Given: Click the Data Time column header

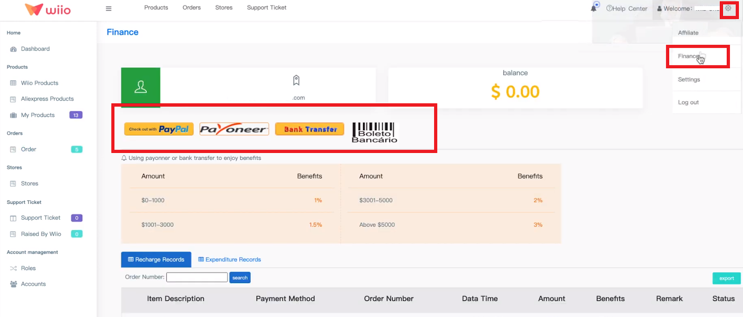Looking at the screenshot, I should click(480, 299).
